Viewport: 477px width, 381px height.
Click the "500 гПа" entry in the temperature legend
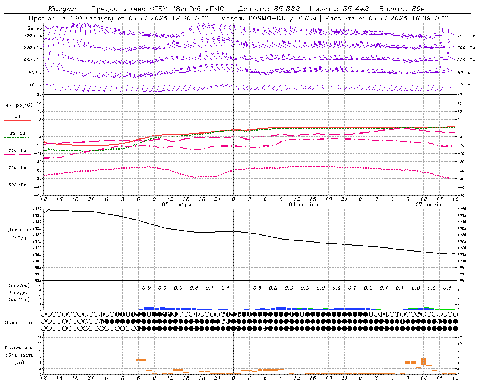point(18,185)
